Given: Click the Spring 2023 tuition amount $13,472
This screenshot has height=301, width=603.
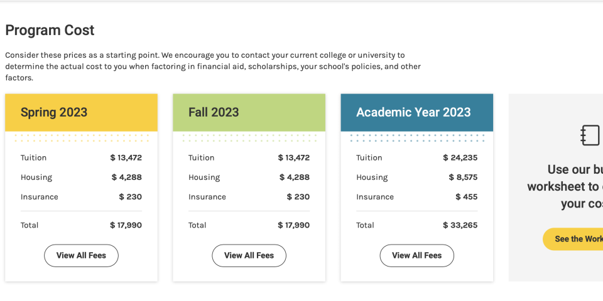Looking at the screenshot, I should [126, 158].
